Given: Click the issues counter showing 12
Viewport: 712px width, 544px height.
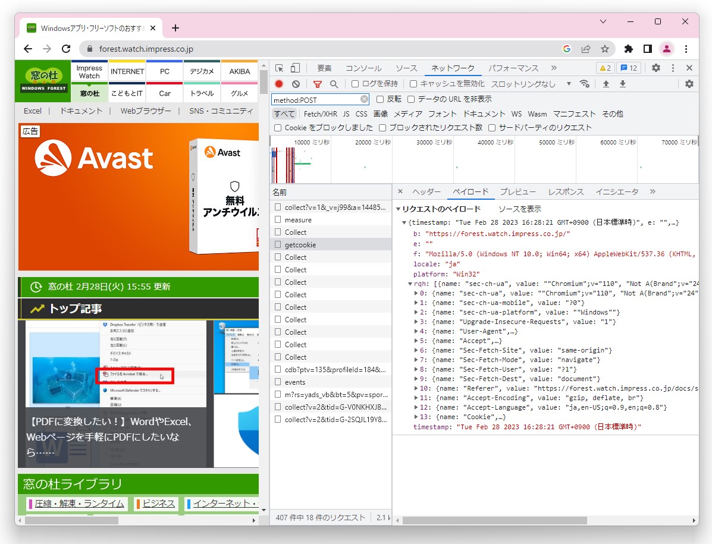Looking at the screenshot, I should click(x=629, y=68).
